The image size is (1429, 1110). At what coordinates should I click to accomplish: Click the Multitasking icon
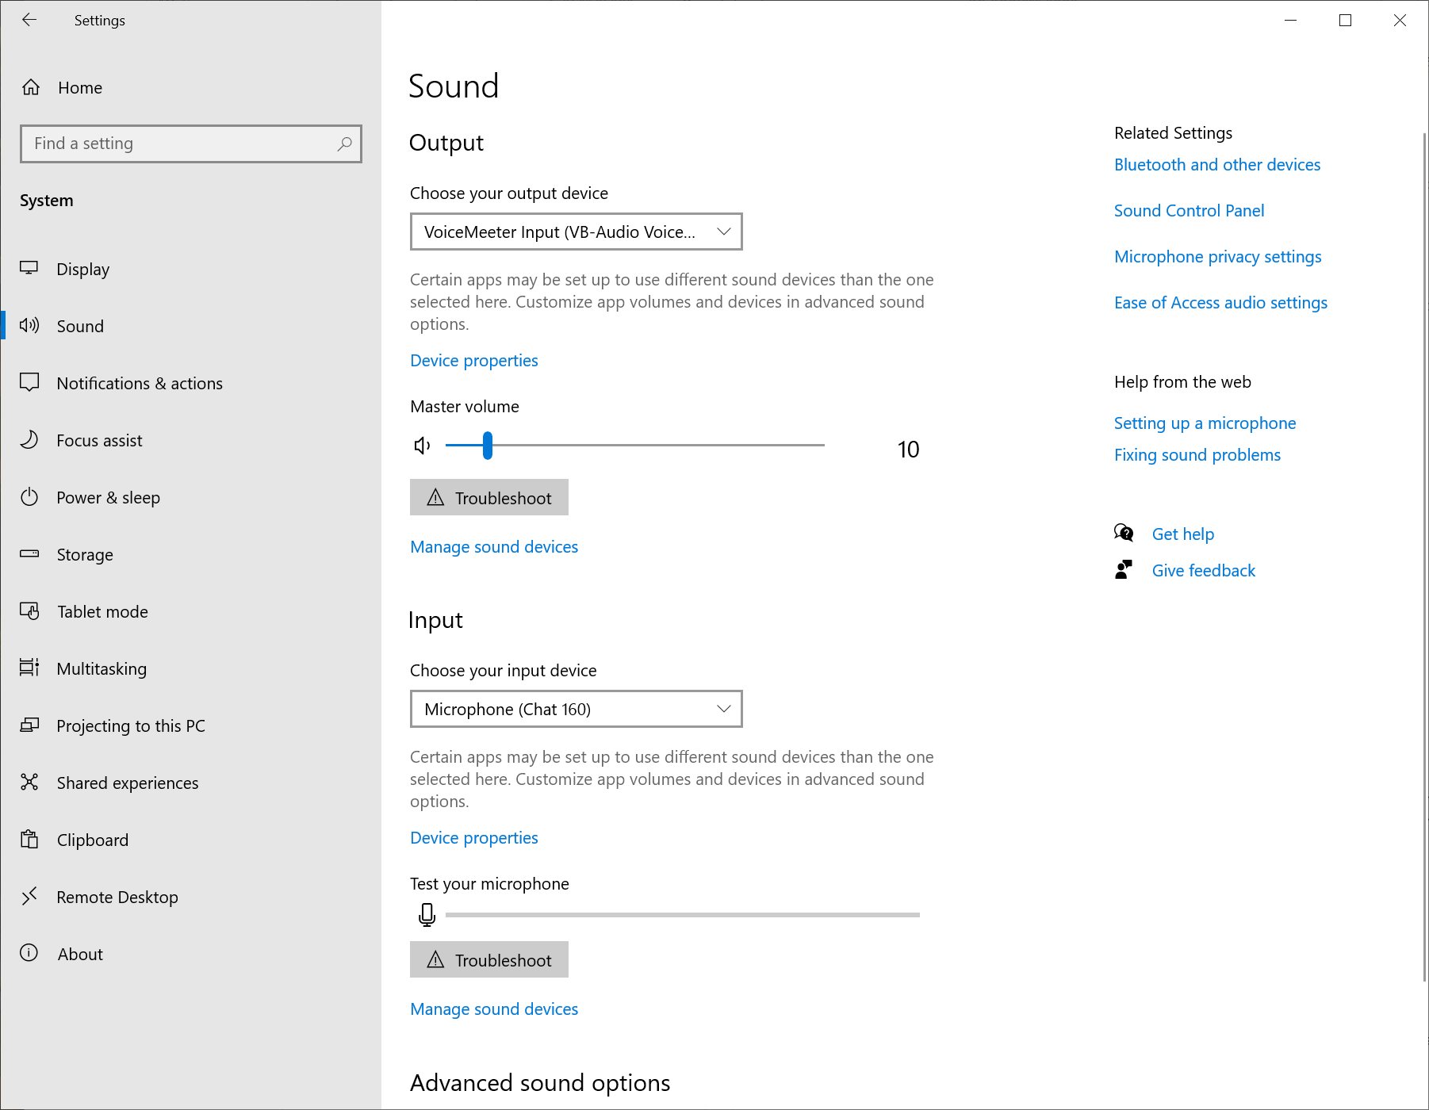(29, 668)
